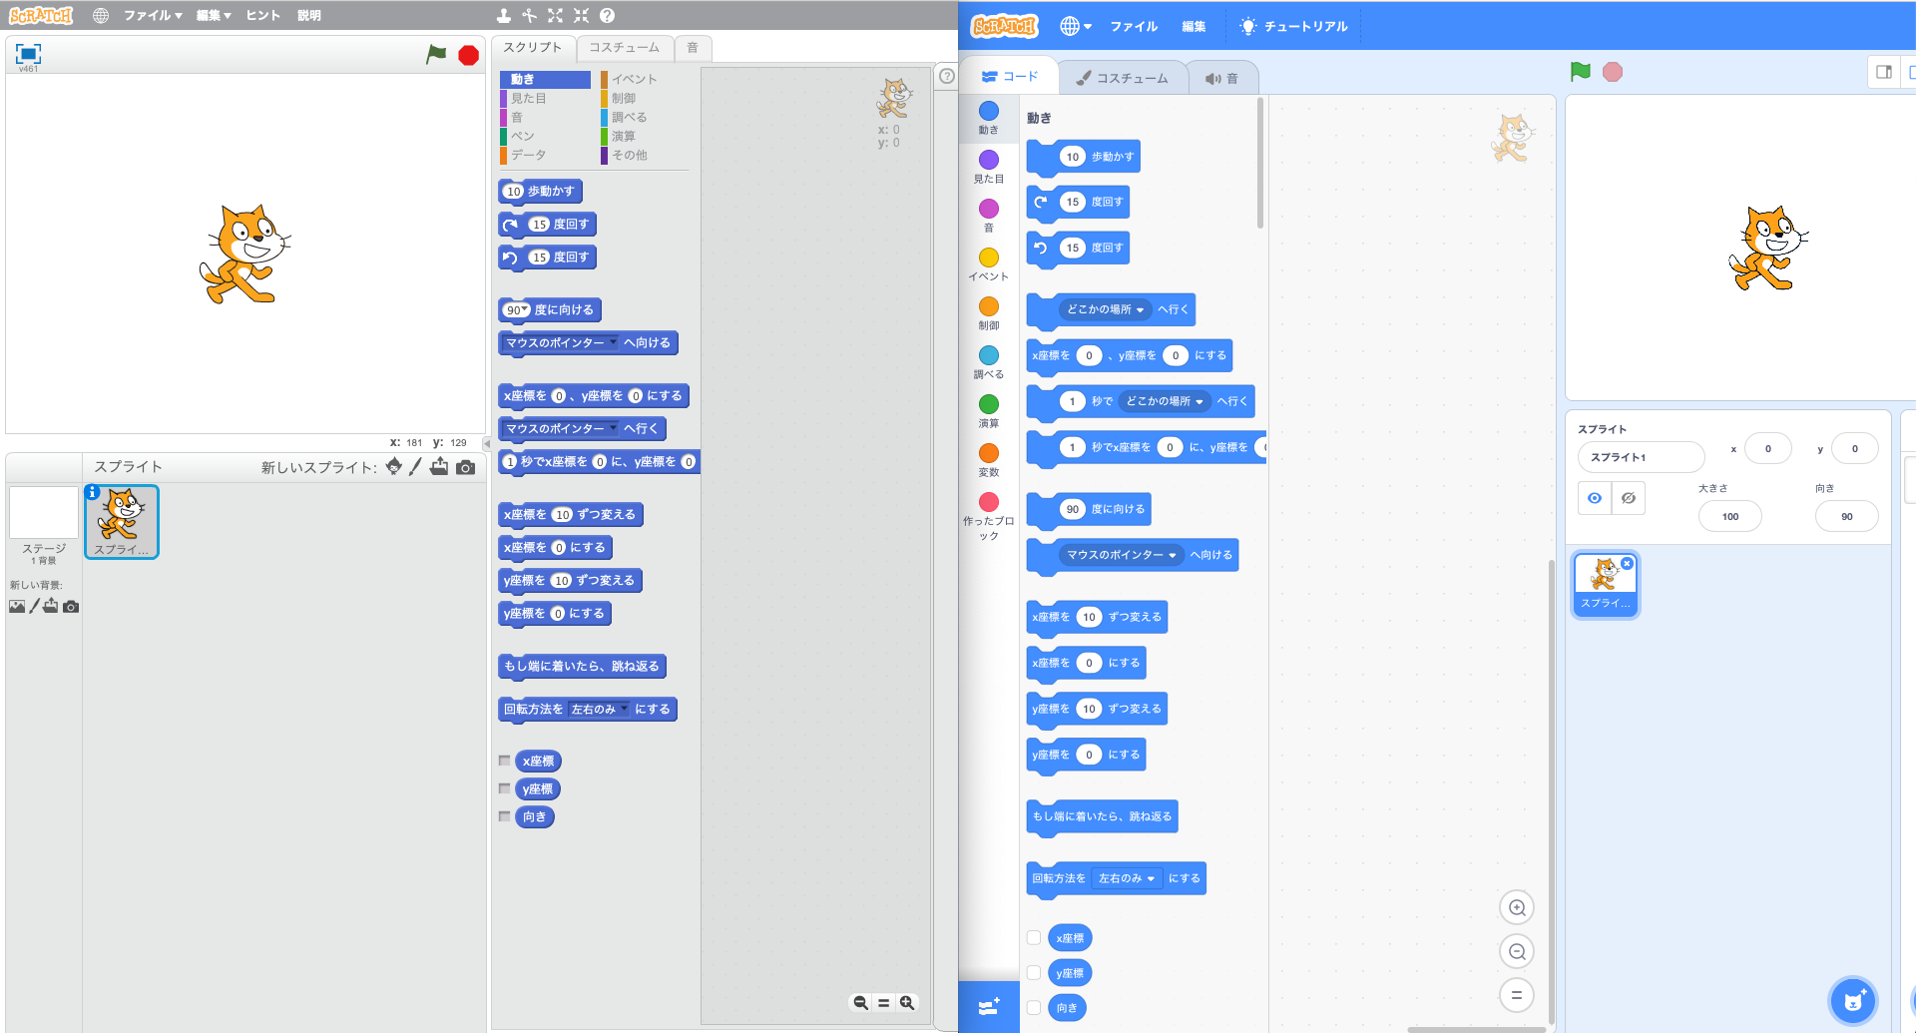1916x1033 pixels.
Task: Check the 向き reporter box in Scratch 3
Action: click(x=1034, y=1007)
